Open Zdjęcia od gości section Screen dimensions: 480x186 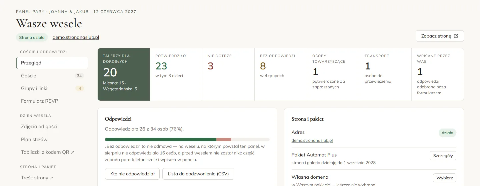pyautogui.click(x=52, y=127)
